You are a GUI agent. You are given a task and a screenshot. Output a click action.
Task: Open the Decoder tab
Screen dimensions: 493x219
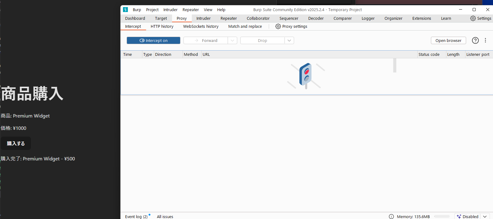pos(316,18)
